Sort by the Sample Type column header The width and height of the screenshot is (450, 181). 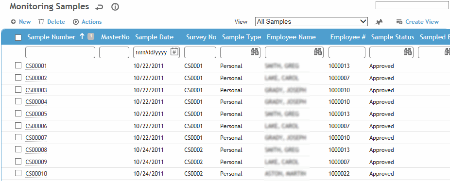pyautogui.click(x=242, y=37)
